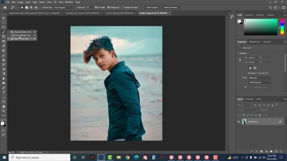
Task: Open the Image menu
Action: pos(20,2)
